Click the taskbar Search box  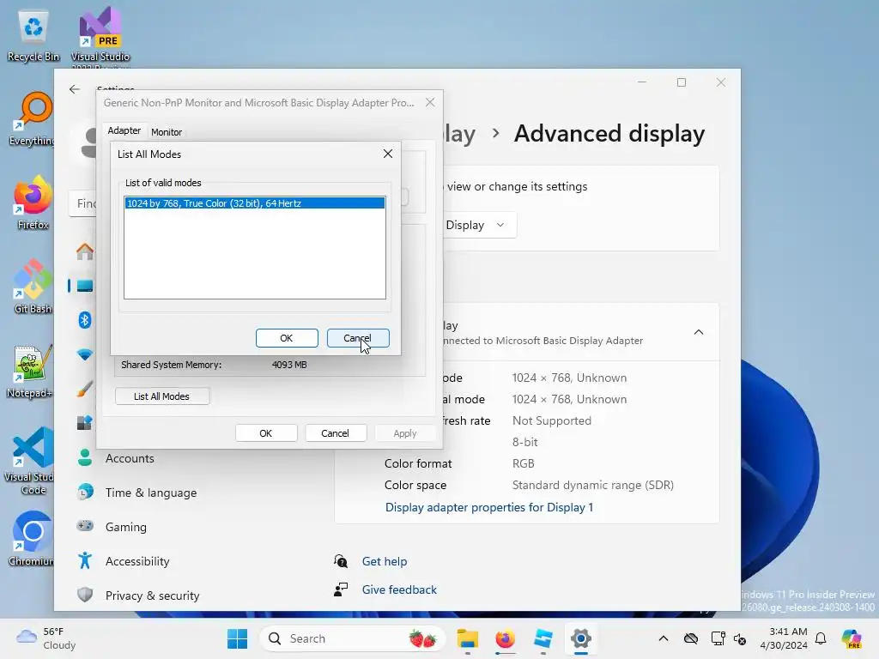pos(352,638)
